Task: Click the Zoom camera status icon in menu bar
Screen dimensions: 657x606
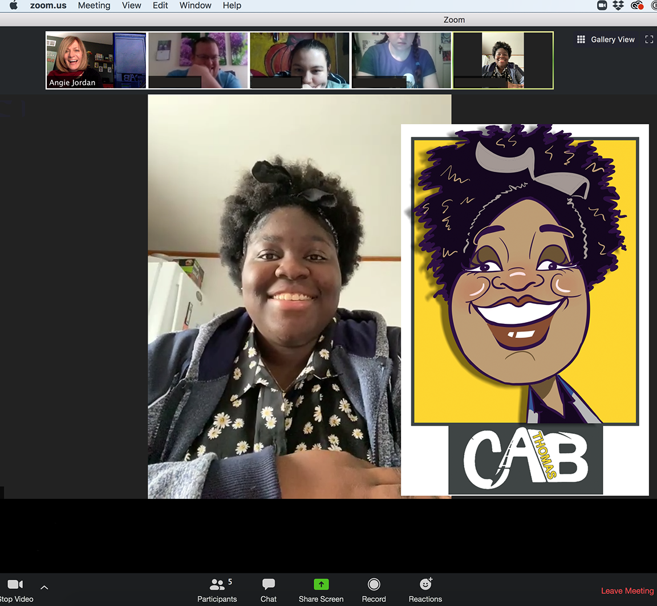Action: 602,6
